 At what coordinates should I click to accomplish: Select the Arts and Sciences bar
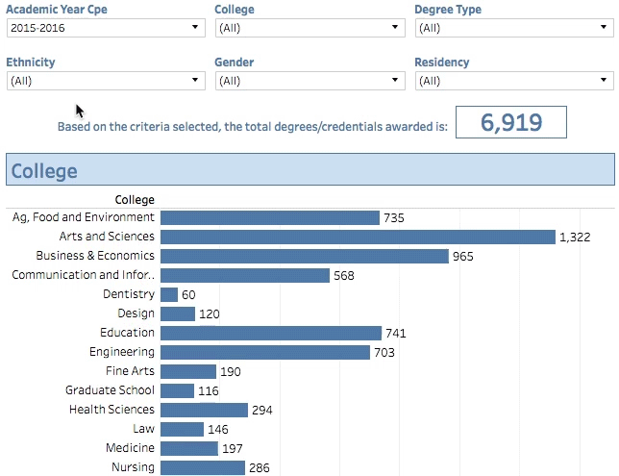point(359,237)
